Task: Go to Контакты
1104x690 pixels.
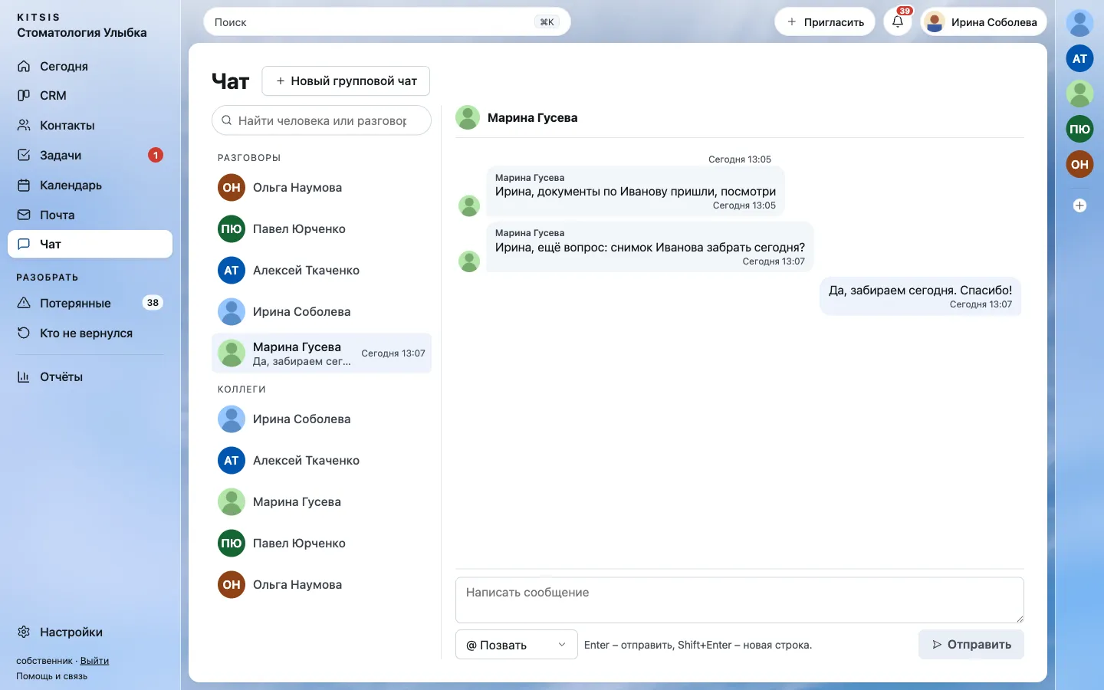Action: (90, 125)
